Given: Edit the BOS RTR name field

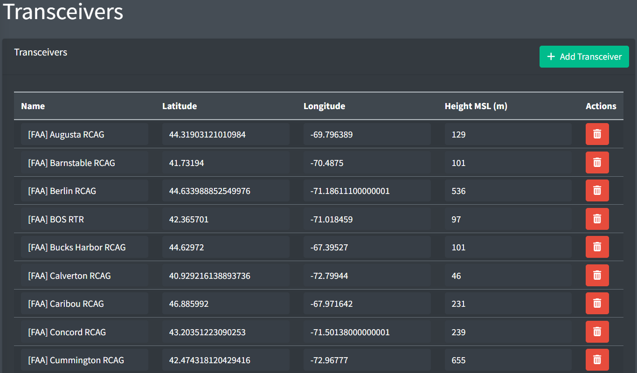Looking at the screenshot, I should [x=84, y=219].
